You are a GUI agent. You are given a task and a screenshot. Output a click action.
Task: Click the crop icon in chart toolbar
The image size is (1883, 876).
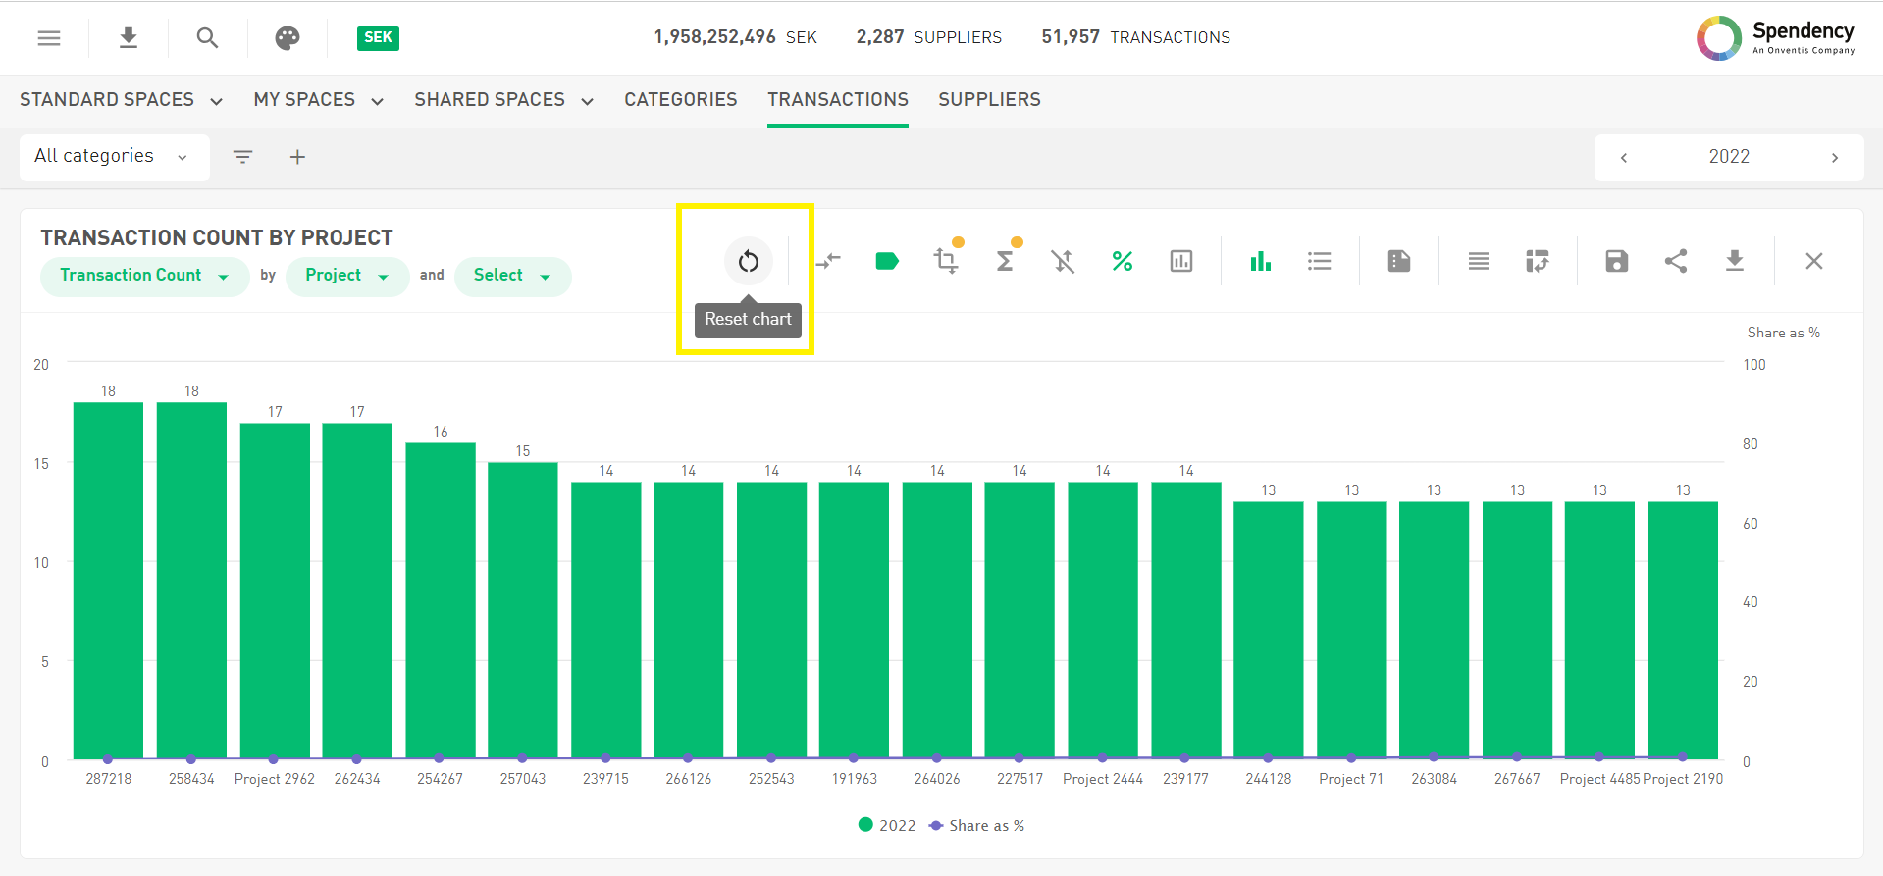(x=946, y=261)
